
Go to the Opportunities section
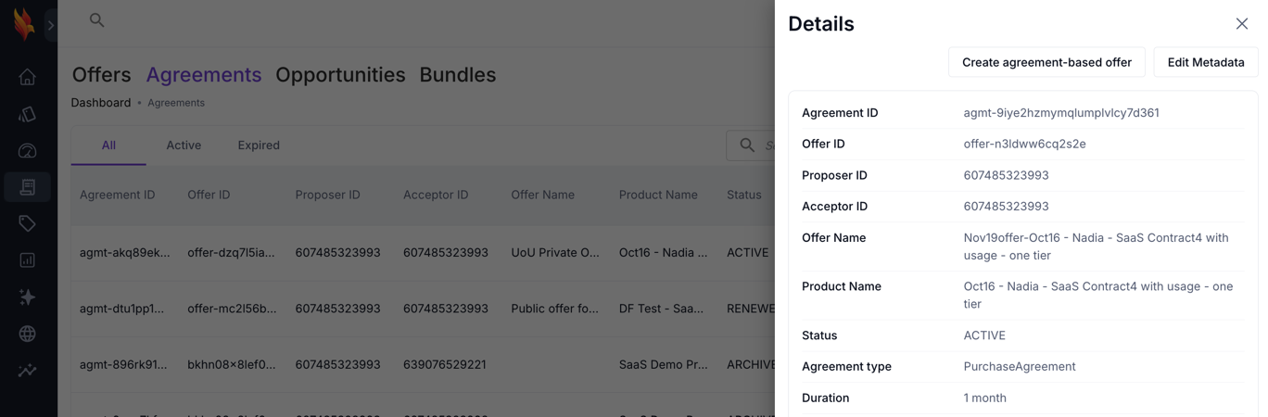point(340,74)
